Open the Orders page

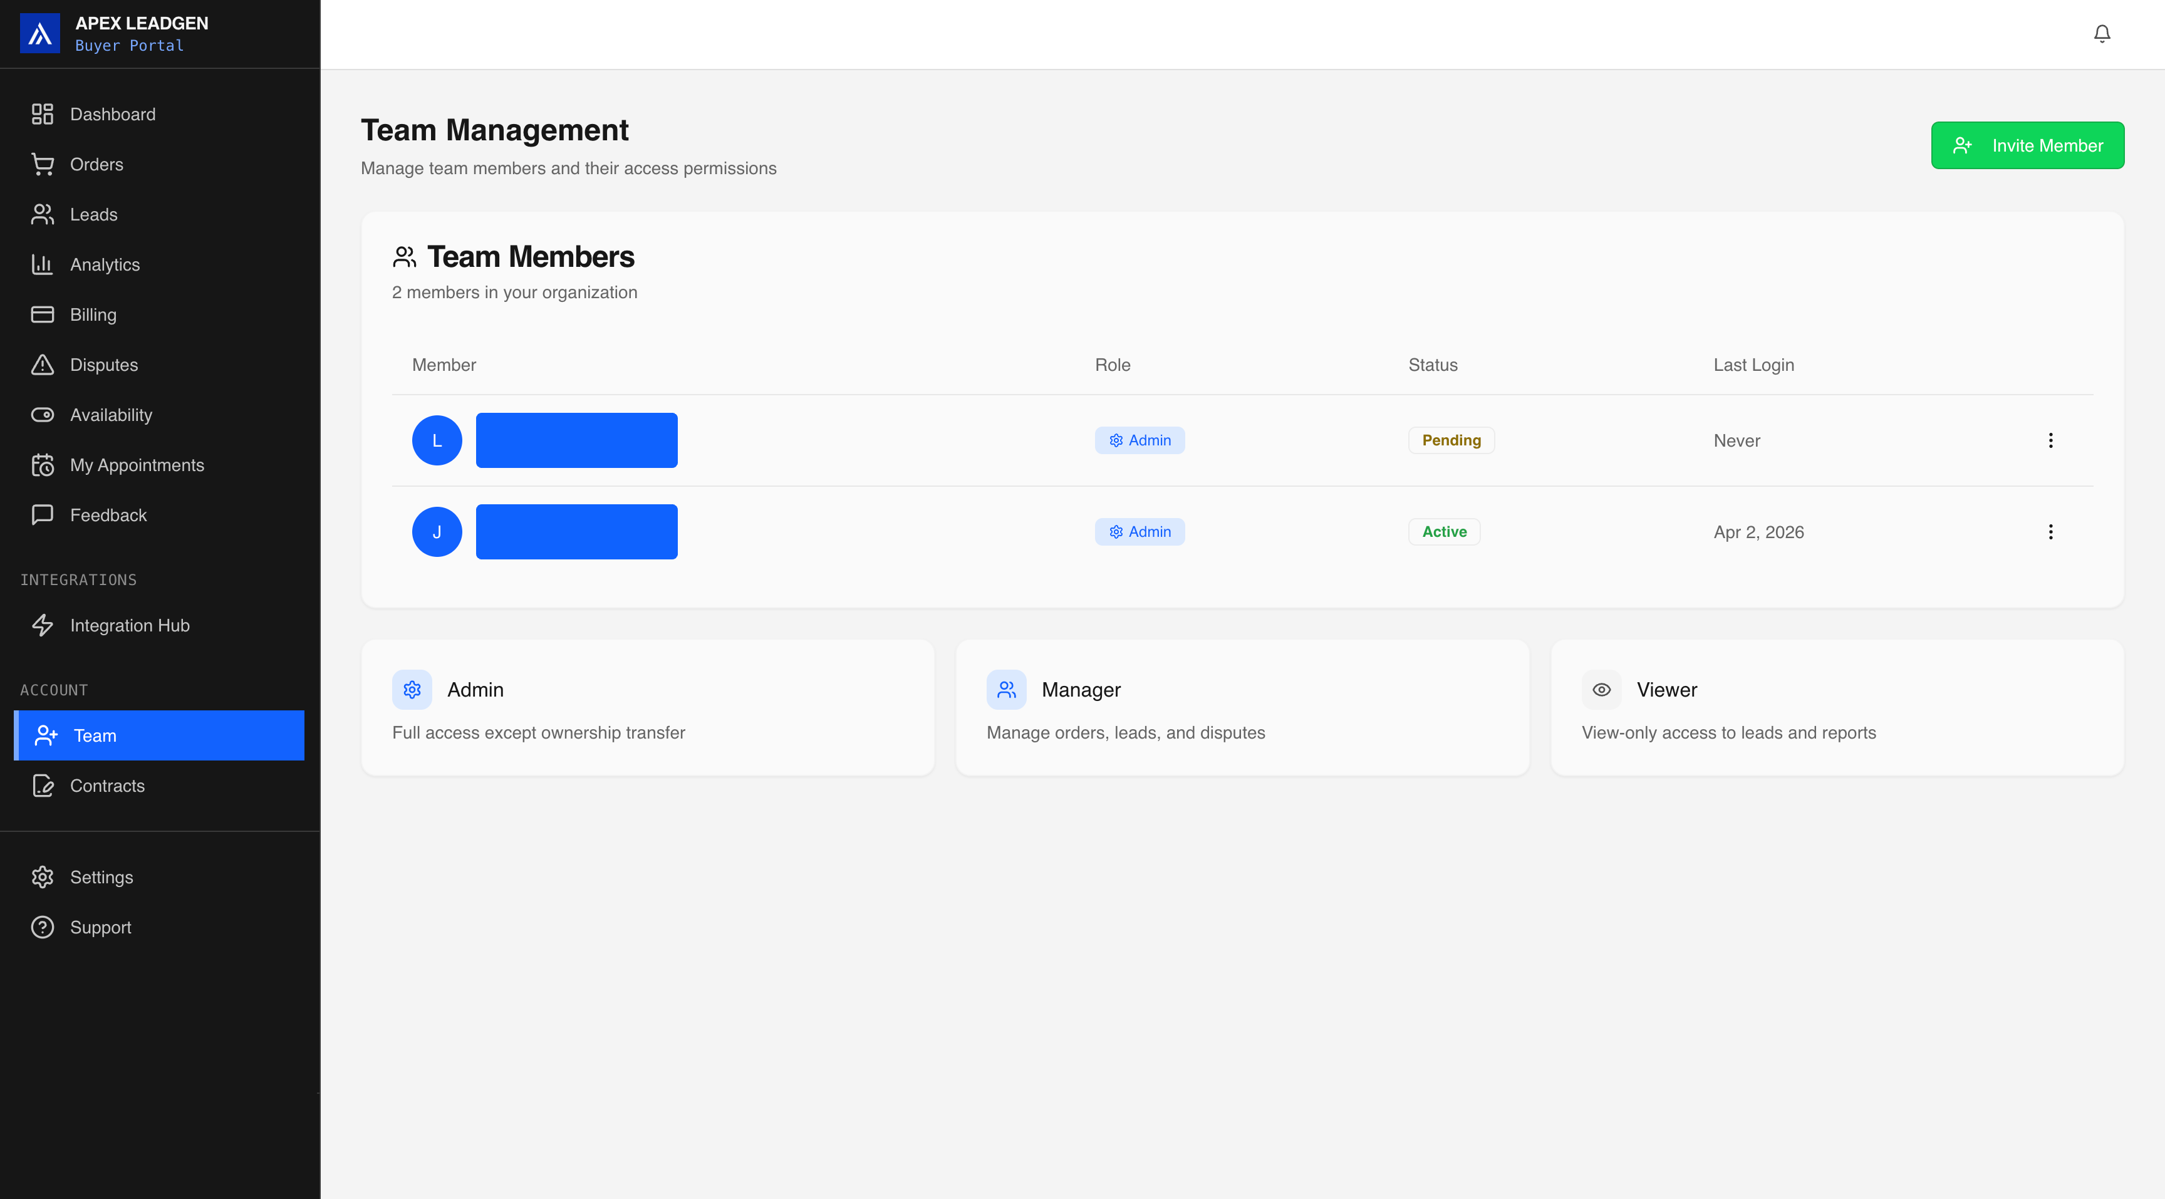[x=160, y=165]
